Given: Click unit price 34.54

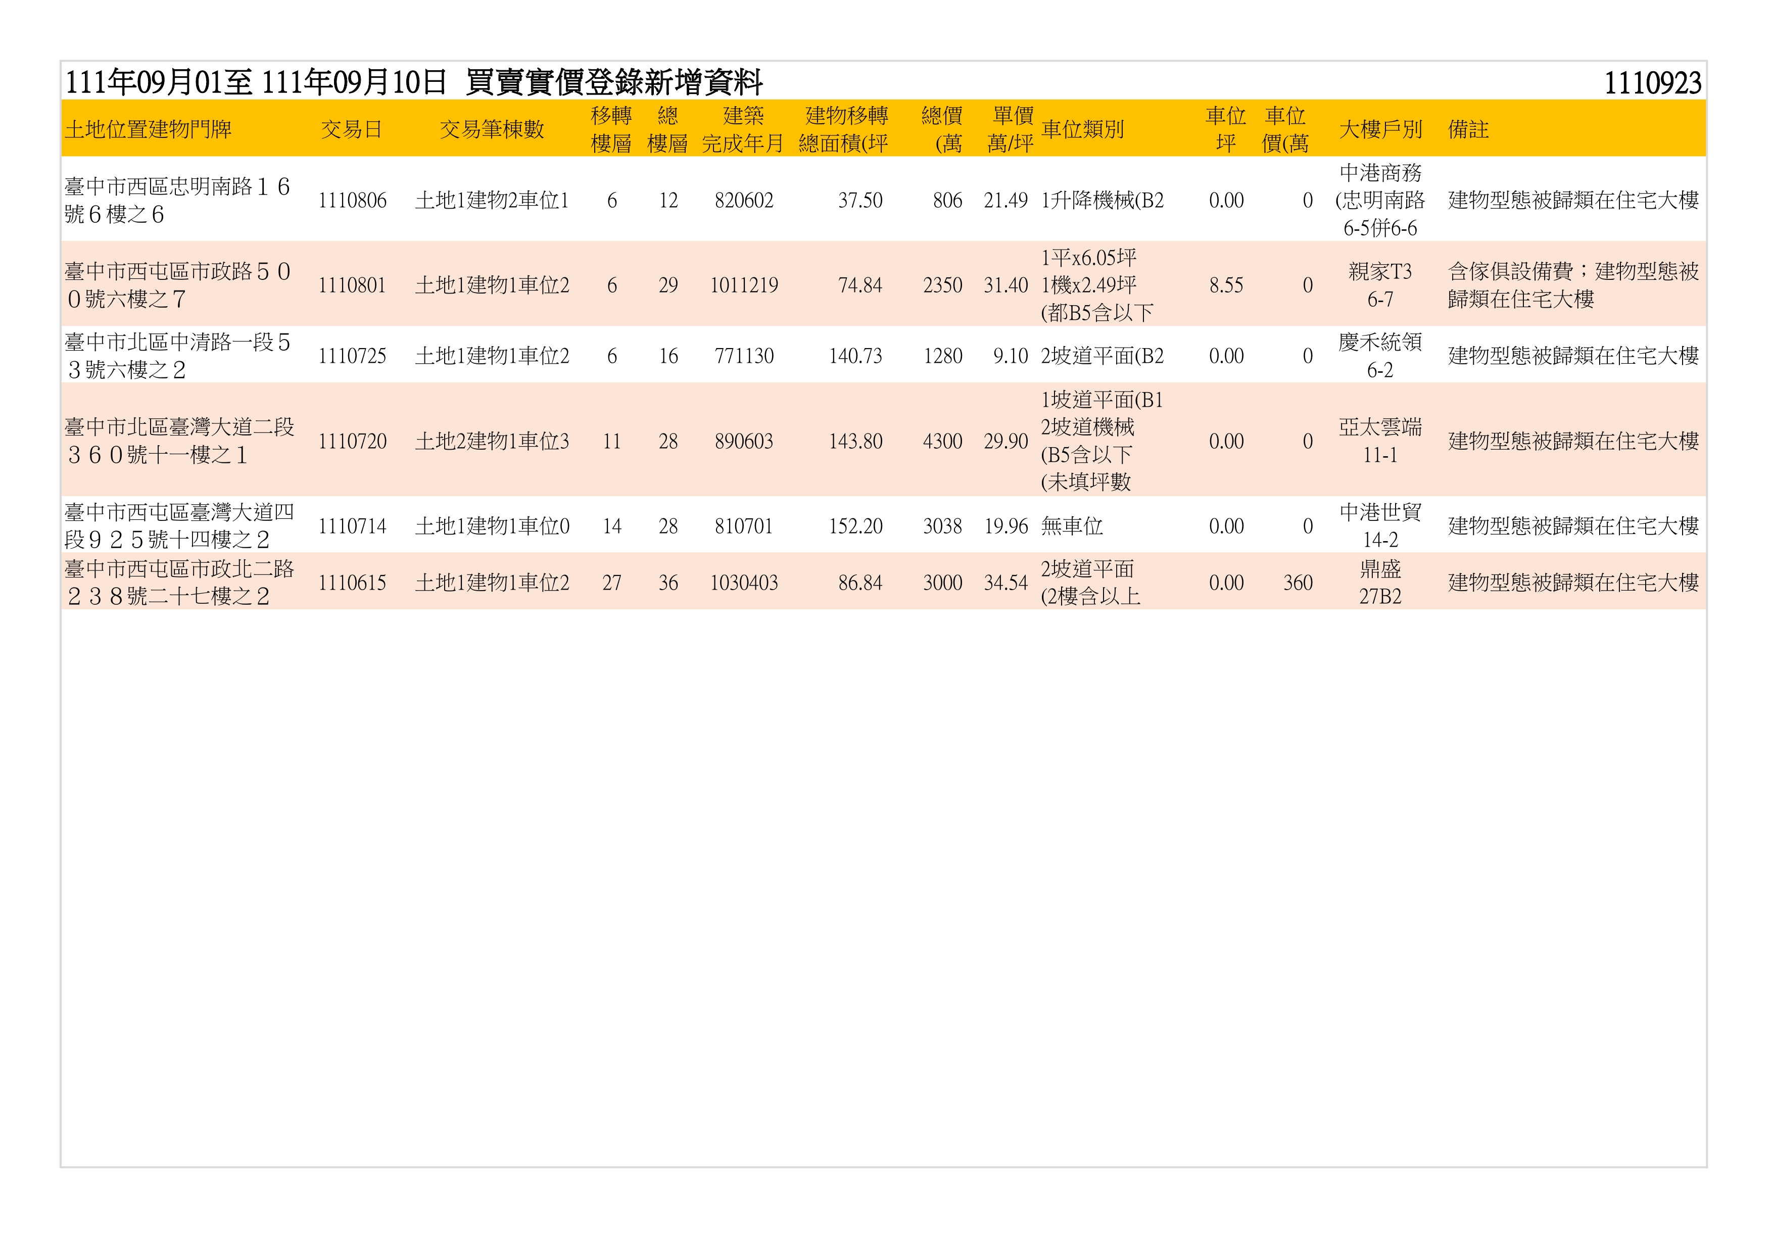Looking at the screenshot, I should [1005, 583].
